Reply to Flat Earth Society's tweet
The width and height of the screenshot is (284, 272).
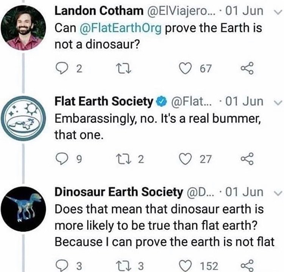coord(61,159)
